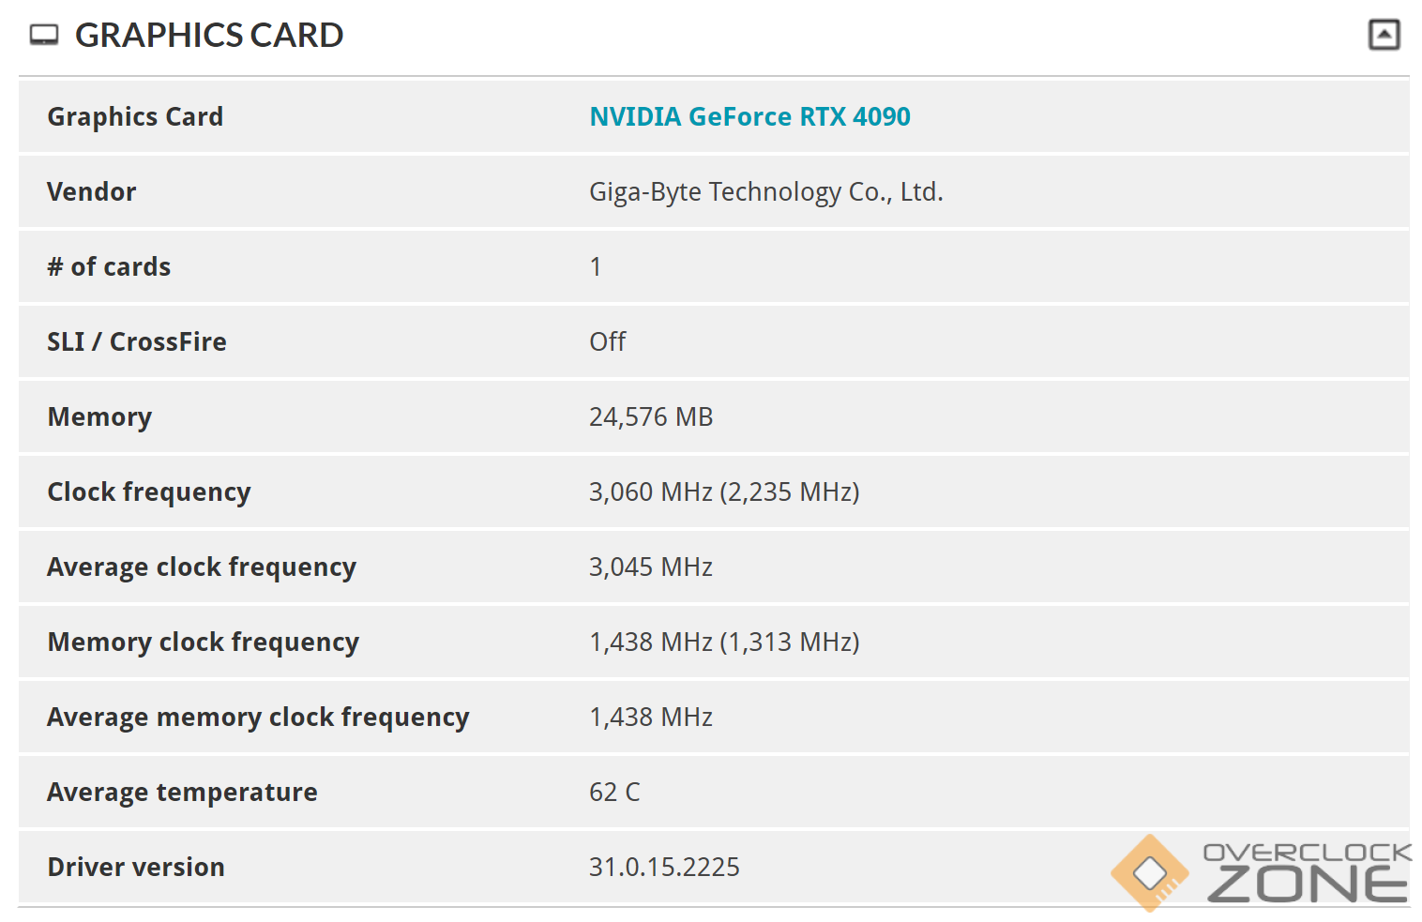Collapse the Graphics Card section
This screenshot has height=922, width=1422.
pyautogui.click(x=1384, y=35)
